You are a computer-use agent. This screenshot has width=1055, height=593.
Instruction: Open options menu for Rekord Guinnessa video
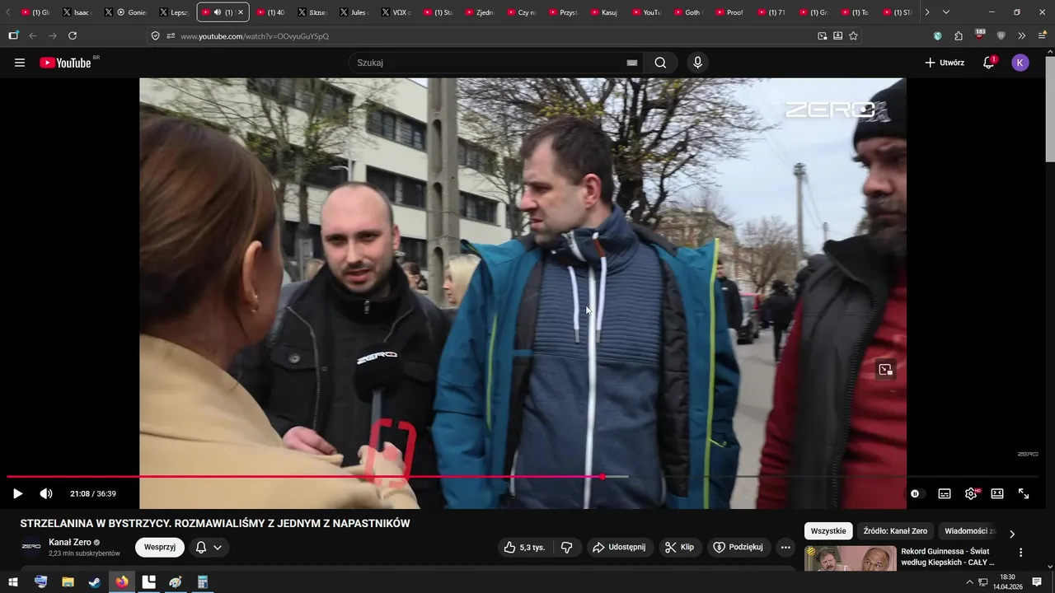(1020, 553)
